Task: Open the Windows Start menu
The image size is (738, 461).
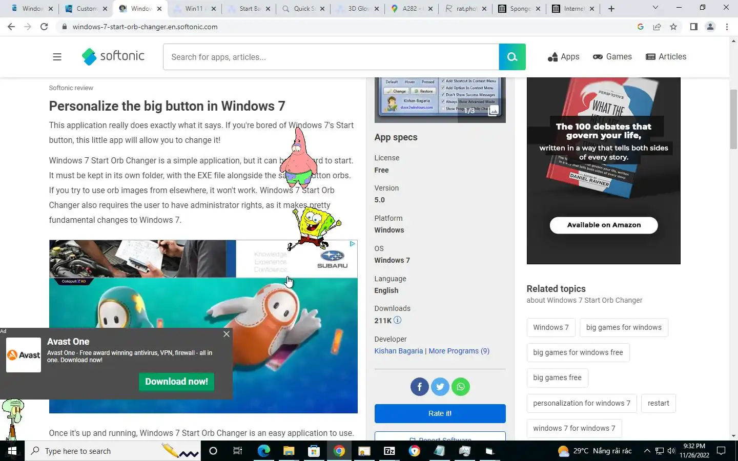Action: pyautogui.click(x=12, y=451)
